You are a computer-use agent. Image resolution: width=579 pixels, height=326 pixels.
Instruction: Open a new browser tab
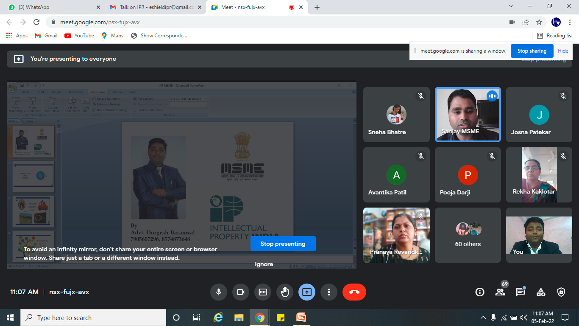[317, 7]
